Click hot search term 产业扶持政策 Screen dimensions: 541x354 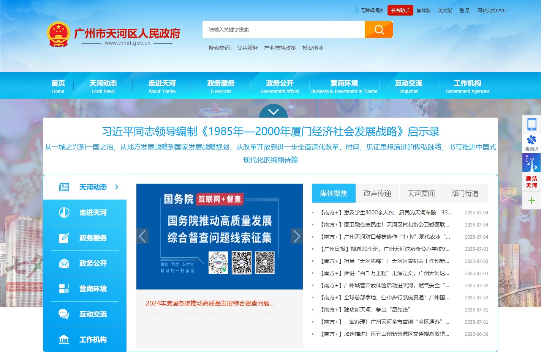280,48
